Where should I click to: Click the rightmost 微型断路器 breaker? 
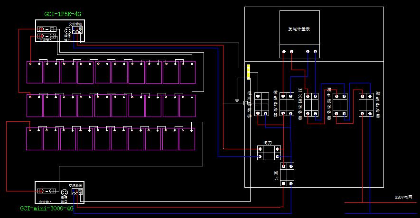coord(366,104)
